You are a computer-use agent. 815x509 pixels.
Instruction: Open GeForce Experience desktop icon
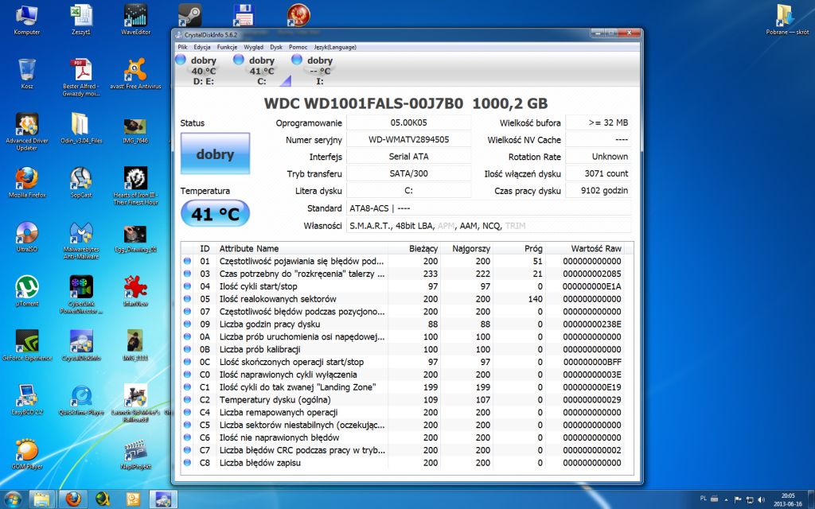(x=26, y=345)
